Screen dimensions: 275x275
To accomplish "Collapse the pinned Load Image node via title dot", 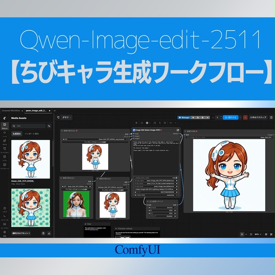I will pos(62,131).
